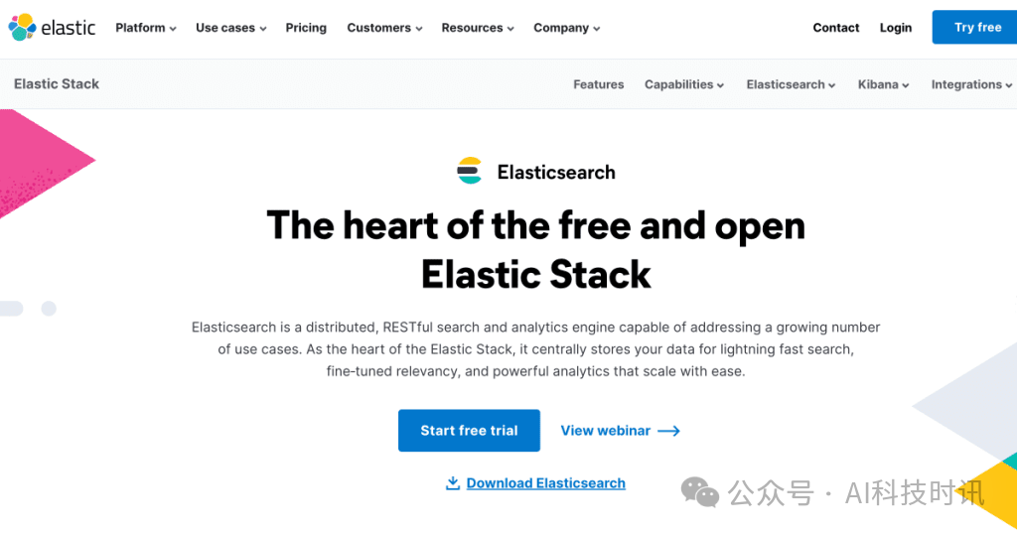The height and width of the screenshot is (534, 1017).
Task: Open the Use cases dropdown
Action: coord(230,28)
